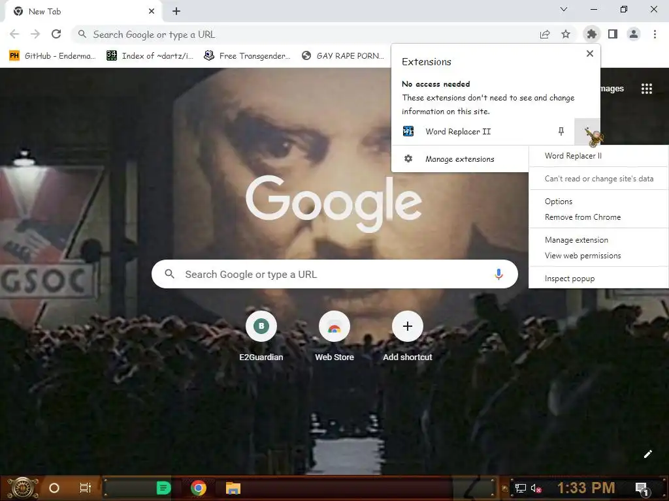Close the Extensions popup

point(590,53)
